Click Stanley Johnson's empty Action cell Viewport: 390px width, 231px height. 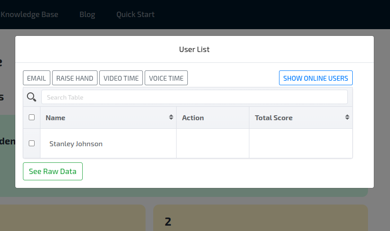click(x=213, y=144)
